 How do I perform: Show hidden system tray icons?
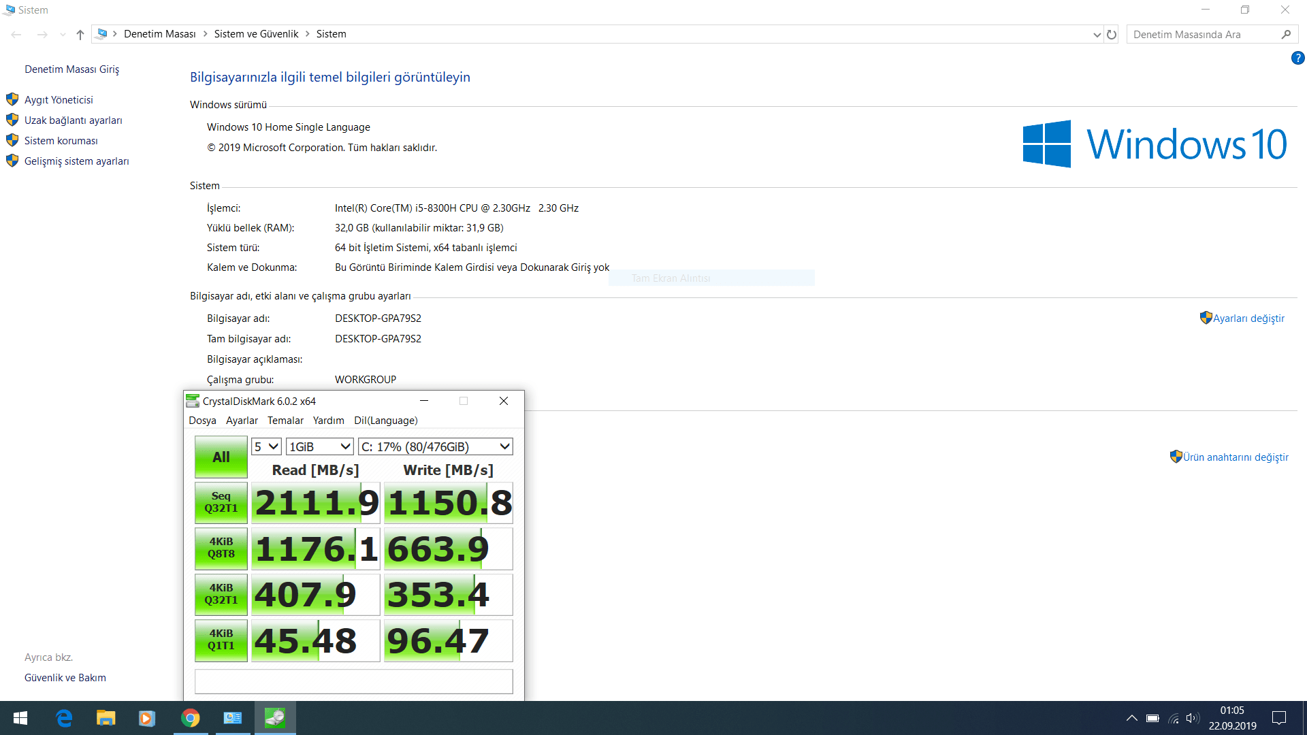pyautogui.click(x=1131, y=718)
